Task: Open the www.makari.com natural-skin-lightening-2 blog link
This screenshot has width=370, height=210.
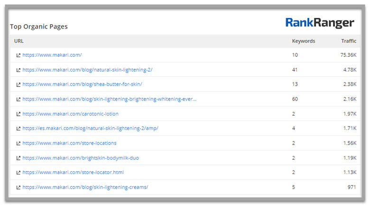Action: point(87,70)
